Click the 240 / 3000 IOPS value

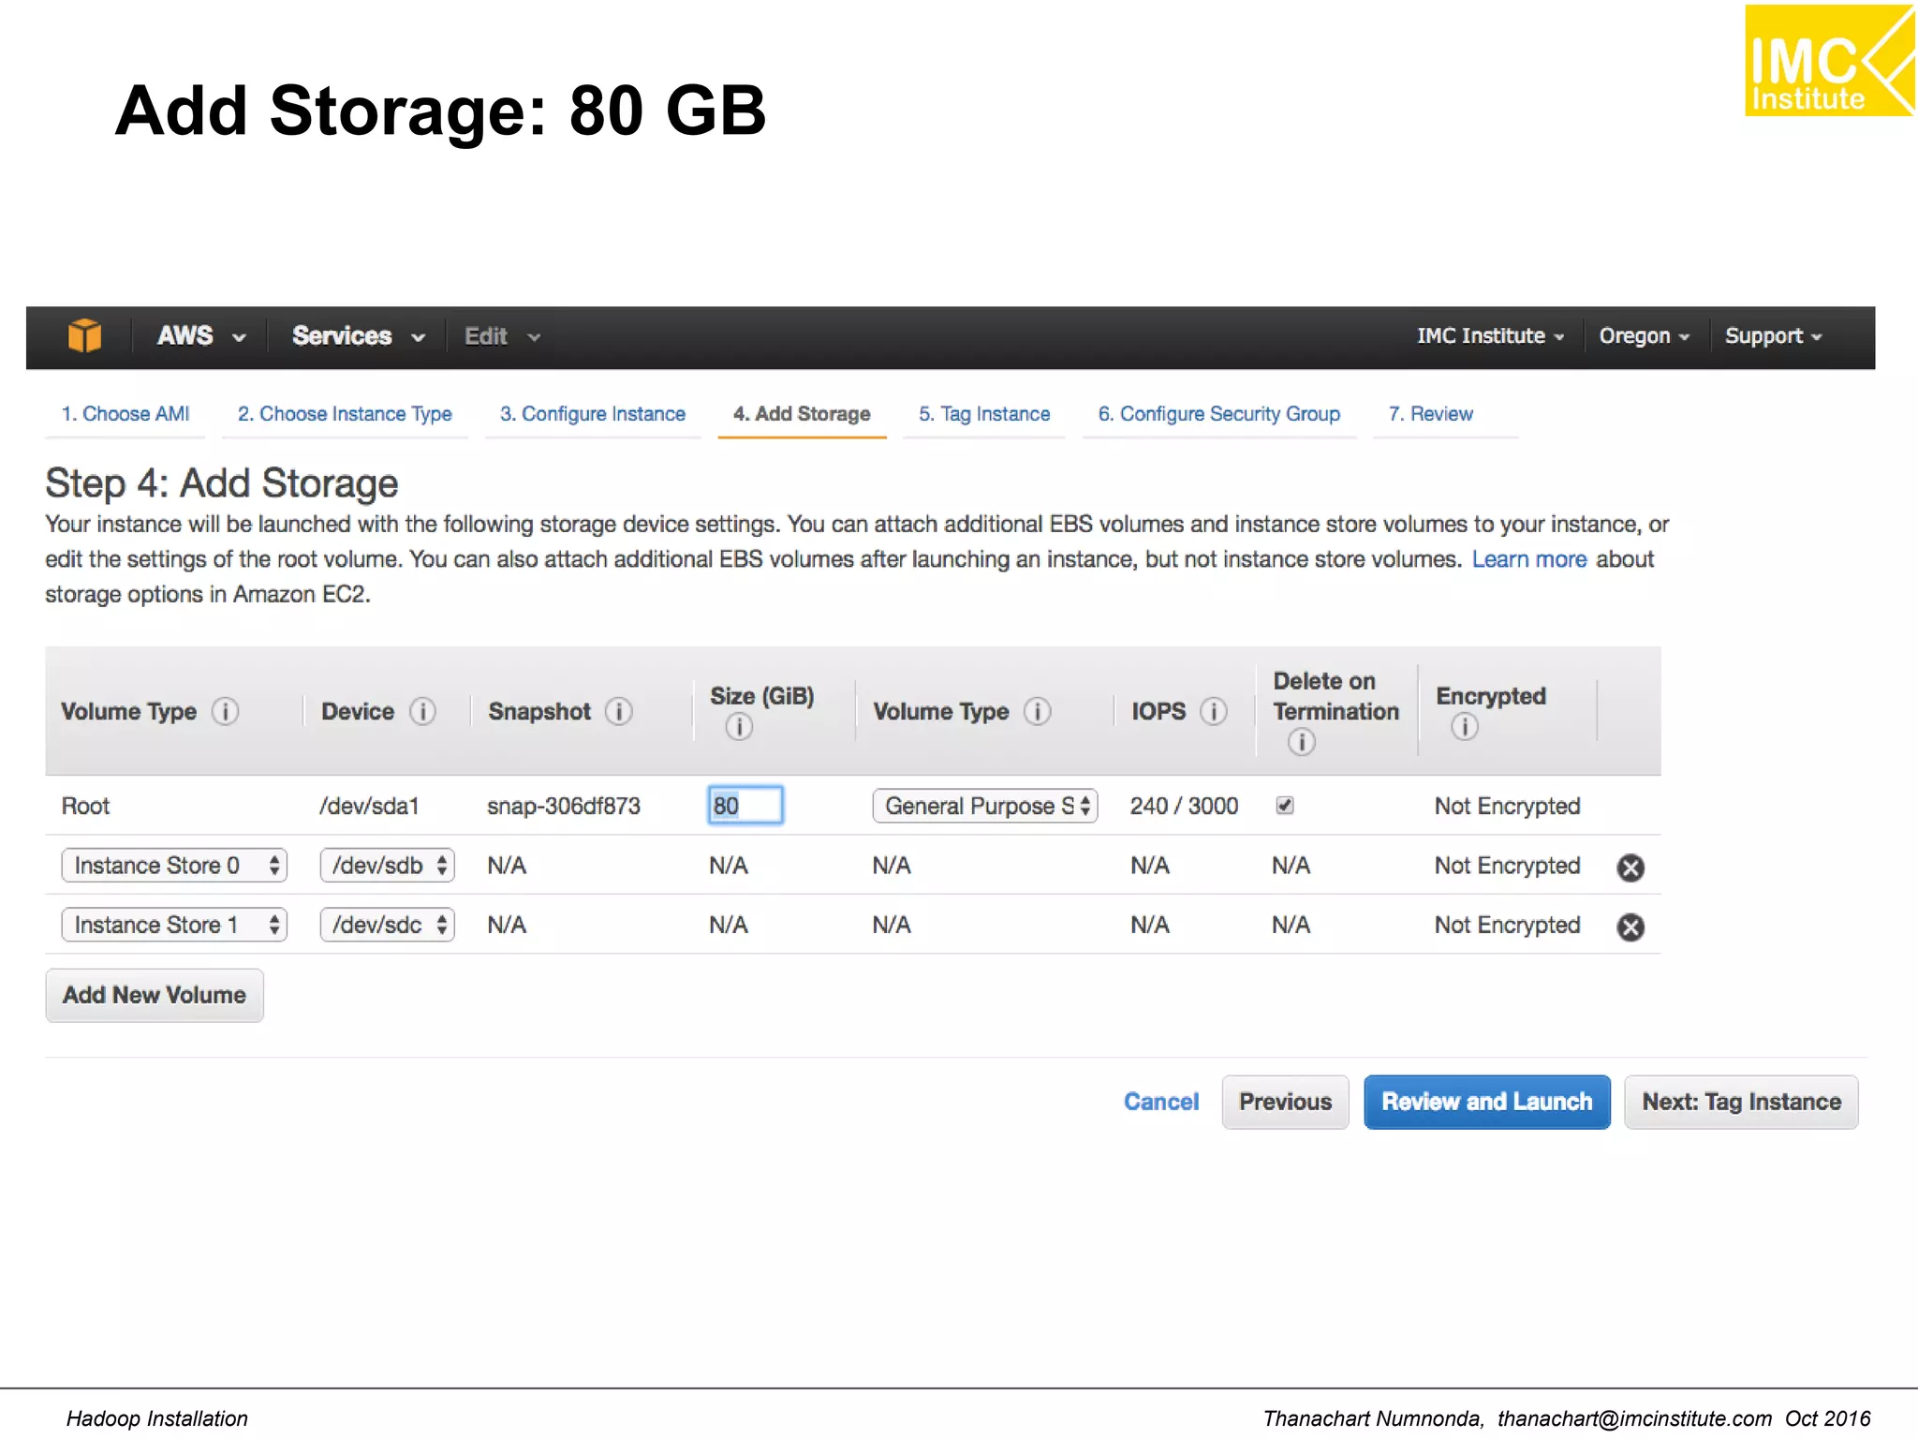(1184, 806)
